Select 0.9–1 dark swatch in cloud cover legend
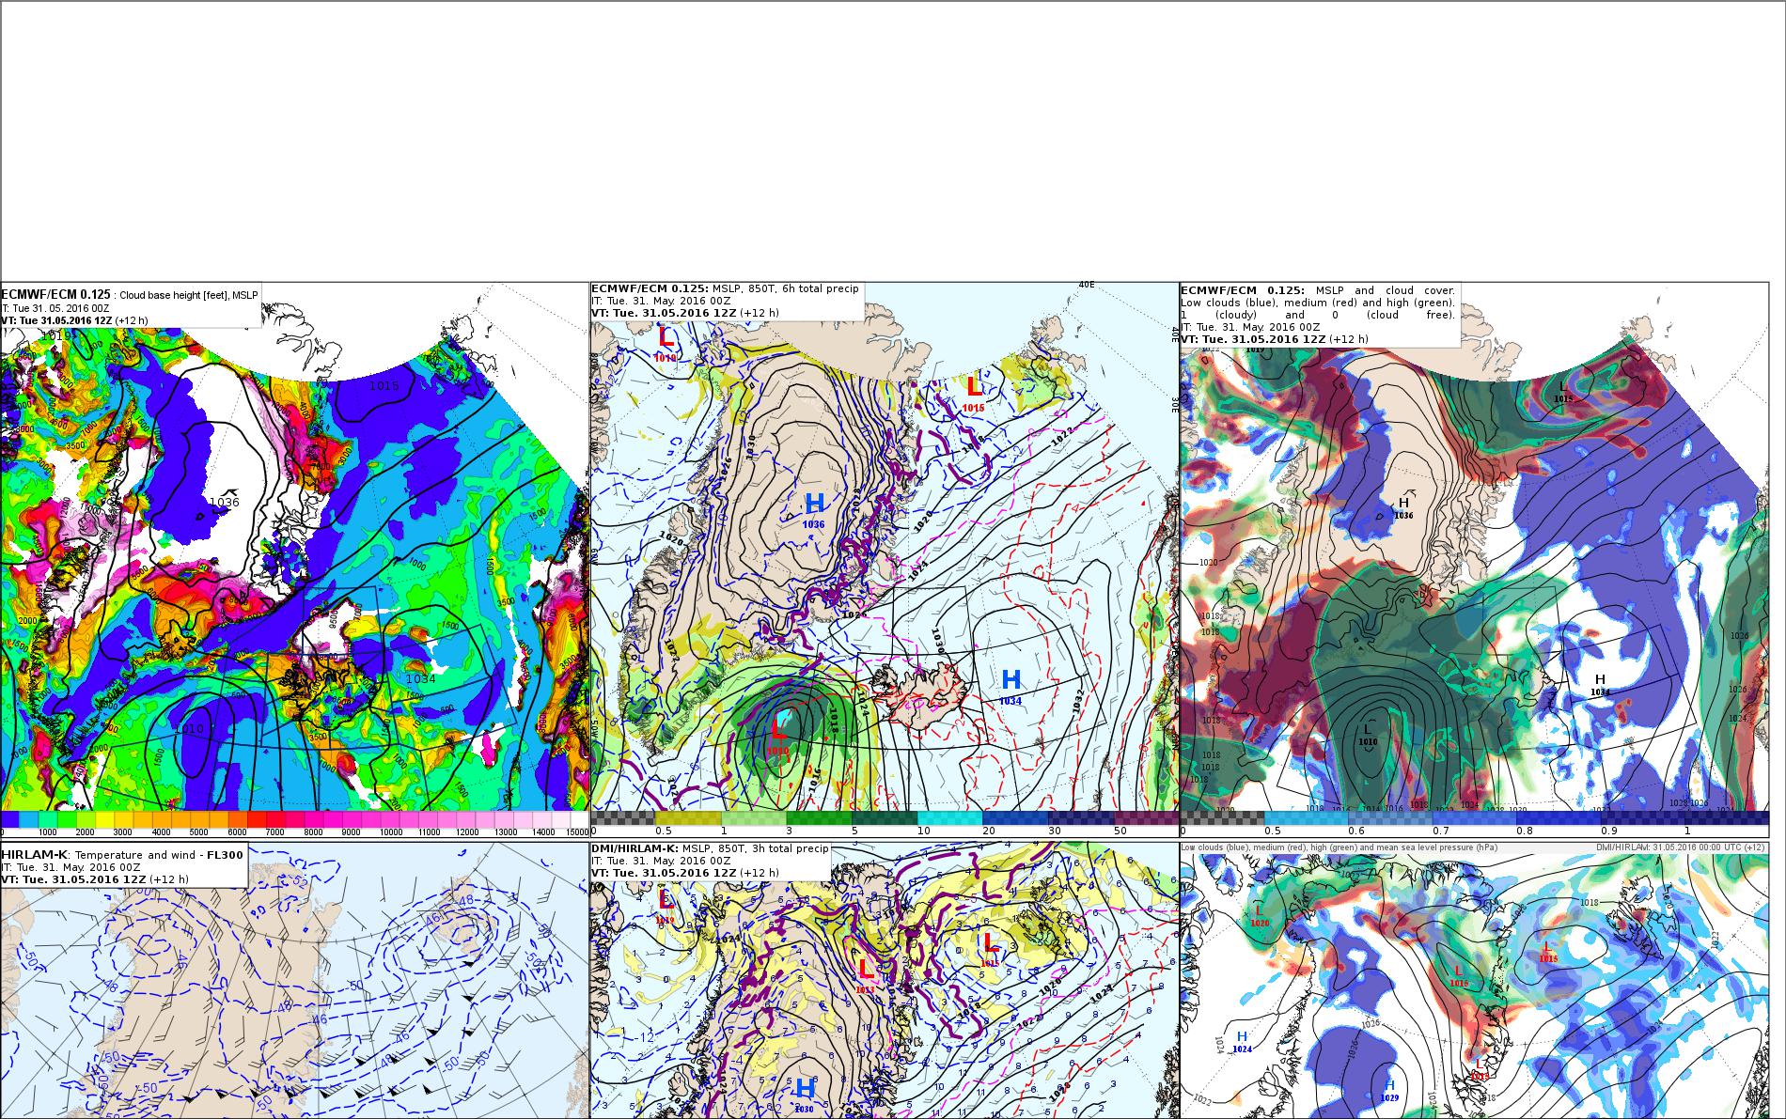The image size is (1786, 1119). click(x=1643, y=818)
